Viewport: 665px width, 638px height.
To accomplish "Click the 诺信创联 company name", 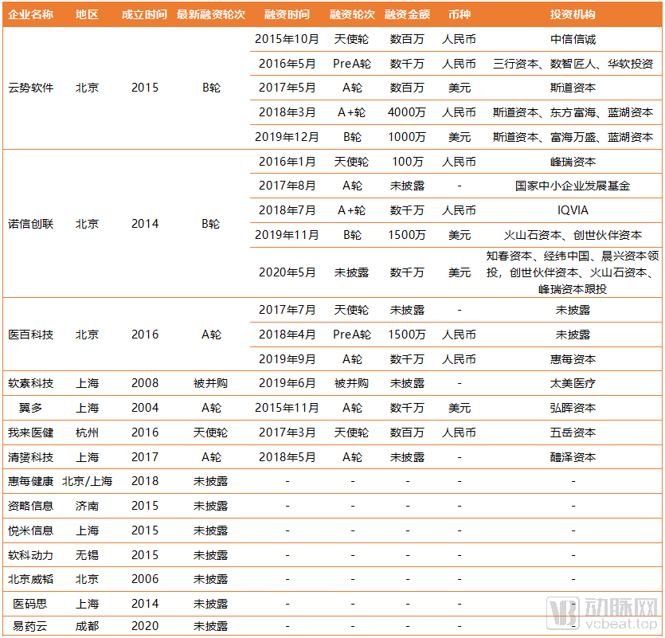I will (31, 224).
